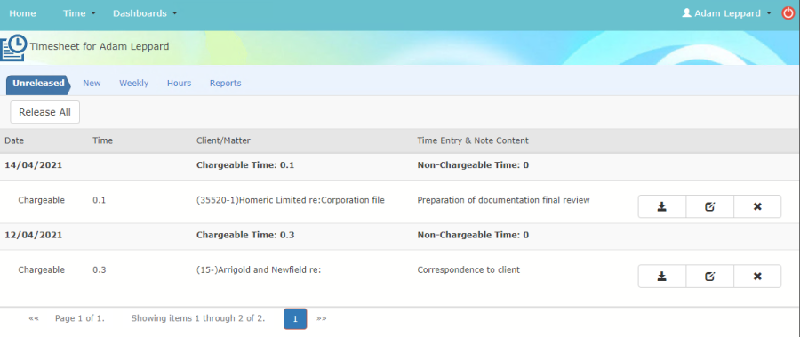Select the 12/04/2021 date group row
Viewport: 800px width, 337px height.
click(x=400, y=236)
